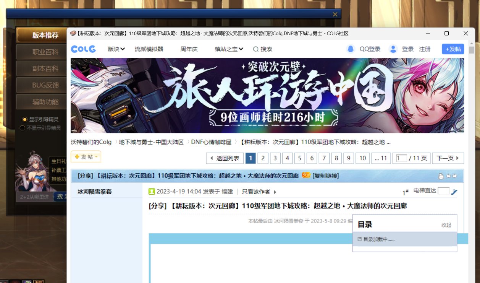Click the search magnifier icon
Viewport: 480px width, 283px height.
pyautogui.click(x=255, y=49)
